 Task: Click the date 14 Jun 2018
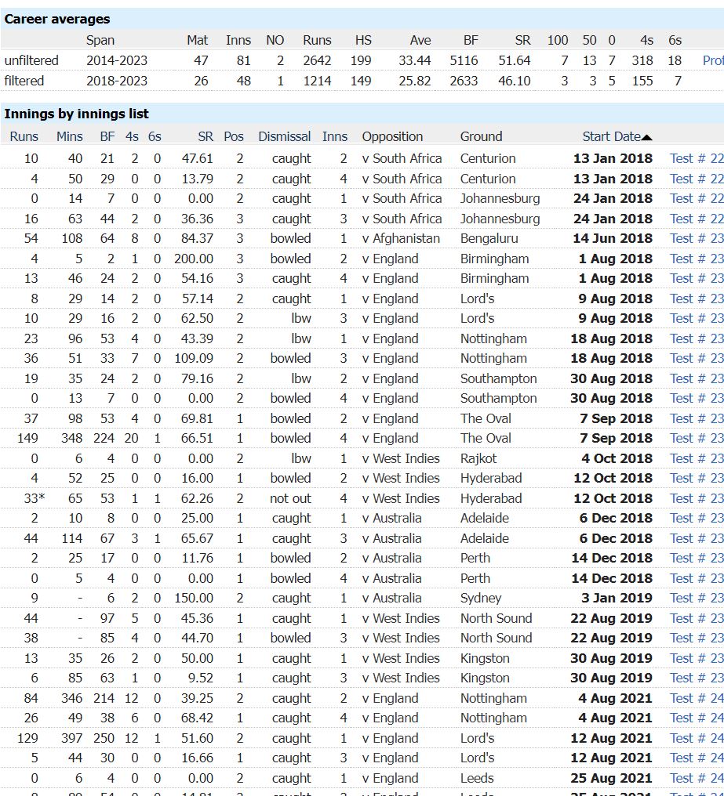point(613,239)
